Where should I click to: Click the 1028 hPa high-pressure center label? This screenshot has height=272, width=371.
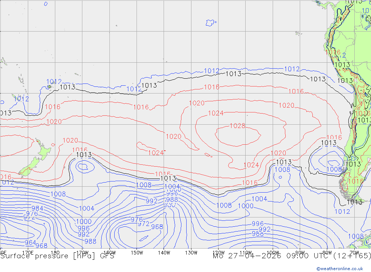237,126
